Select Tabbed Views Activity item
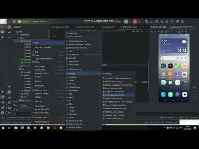The height and width of the screenshot is (149, 199). point(119,118)
